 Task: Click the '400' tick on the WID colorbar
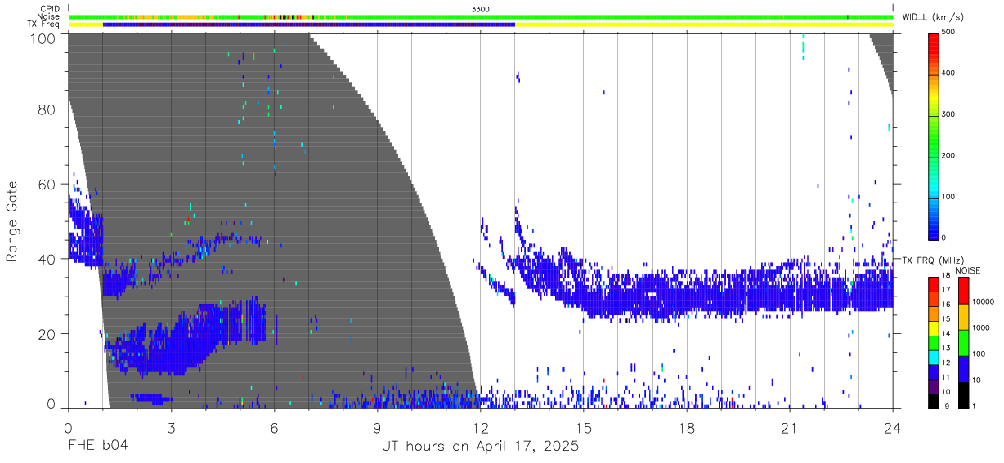pyautogui.click(x=949, y=73)
